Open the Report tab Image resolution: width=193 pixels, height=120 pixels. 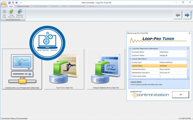tap(92, 6)
